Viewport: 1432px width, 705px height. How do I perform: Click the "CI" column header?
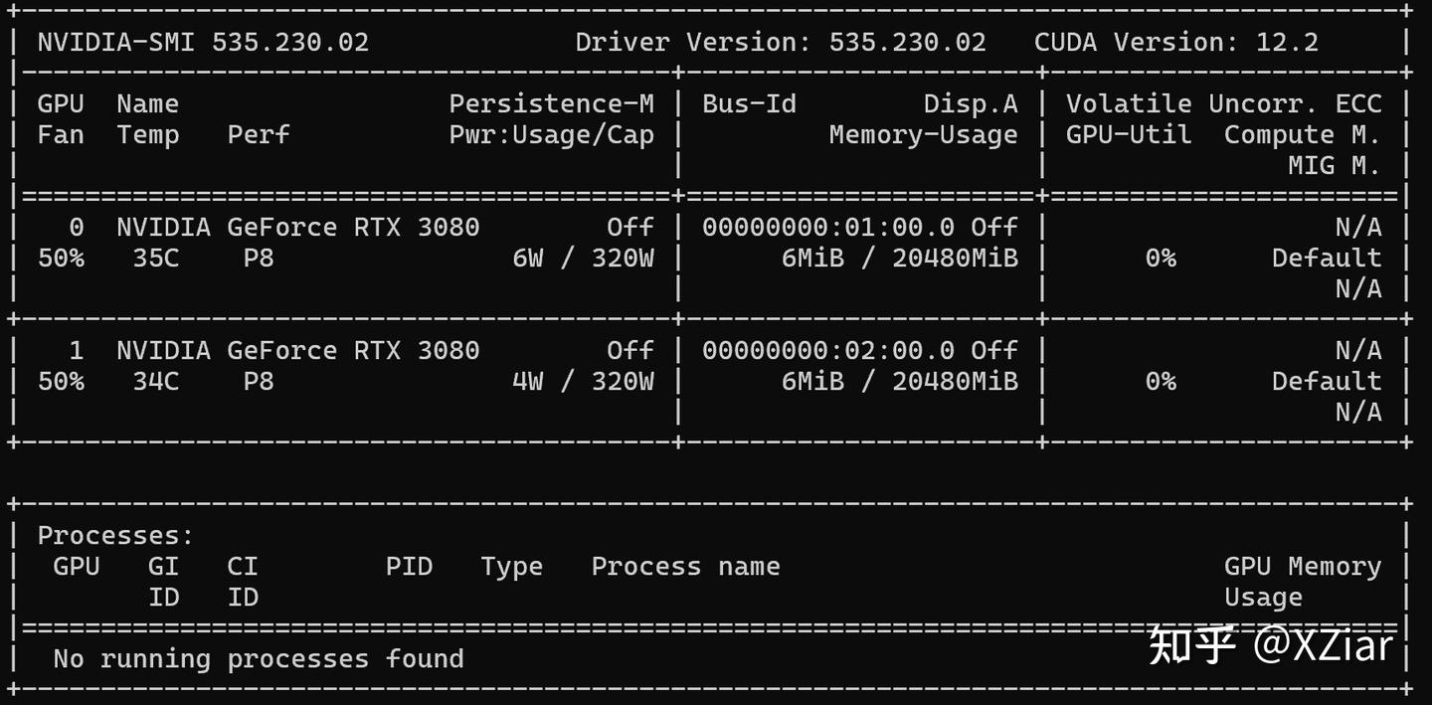[243, 566]
